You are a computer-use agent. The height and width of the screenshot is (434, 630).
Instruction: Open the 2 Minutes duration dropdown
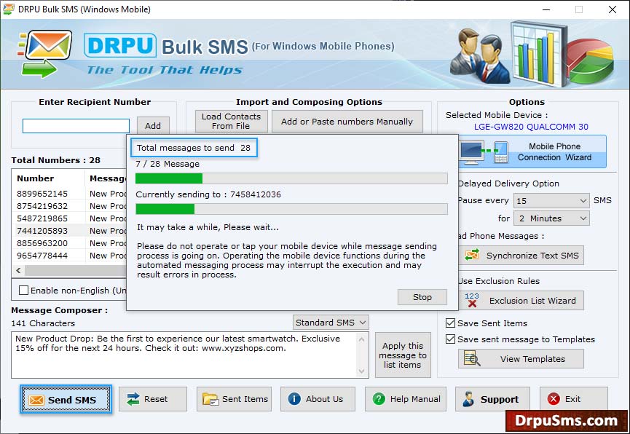(551, 218)
